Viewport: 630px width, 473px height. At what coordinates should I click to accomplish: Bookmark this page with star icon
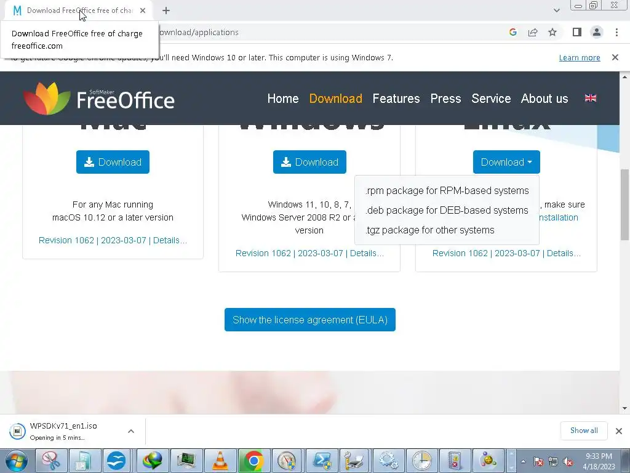[x=552, y=32]
